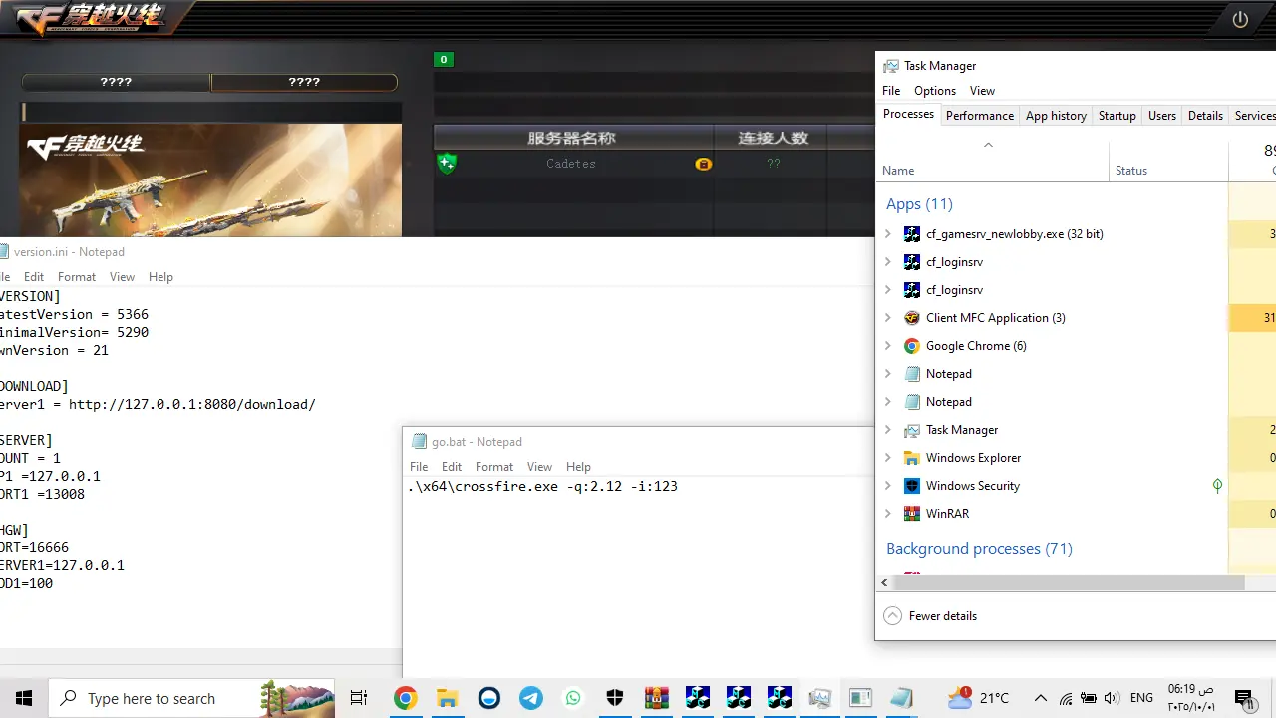The height and width of the screenshot is (718, 1276).
Task: Open the Startup tab in Task Manager
Action: pyautogui.click(x=1116, y=116)
